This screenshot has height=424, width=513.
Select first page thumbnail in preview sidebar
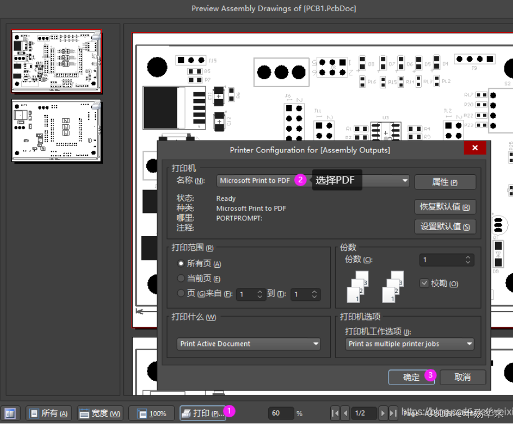[x=56, y=61]
